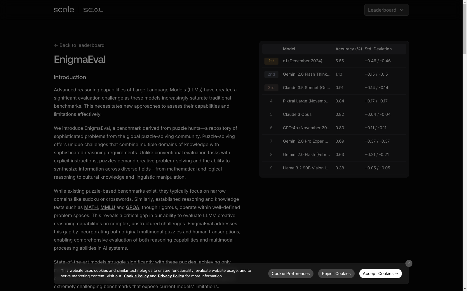Open the MATH benchmark link
467x291 pixels.
click(91, 207)
